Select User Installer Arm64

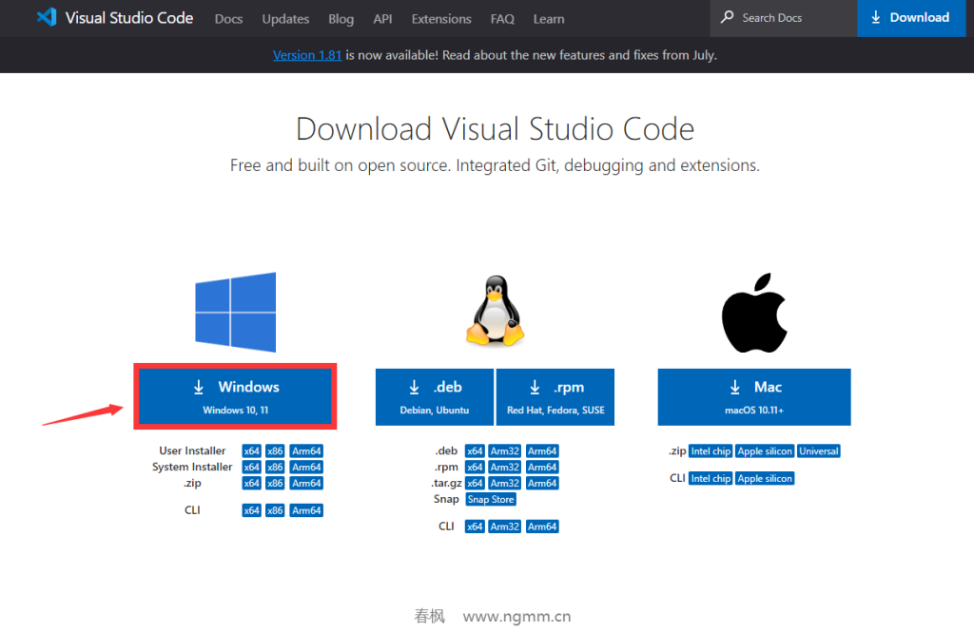(x=307, y=450)
